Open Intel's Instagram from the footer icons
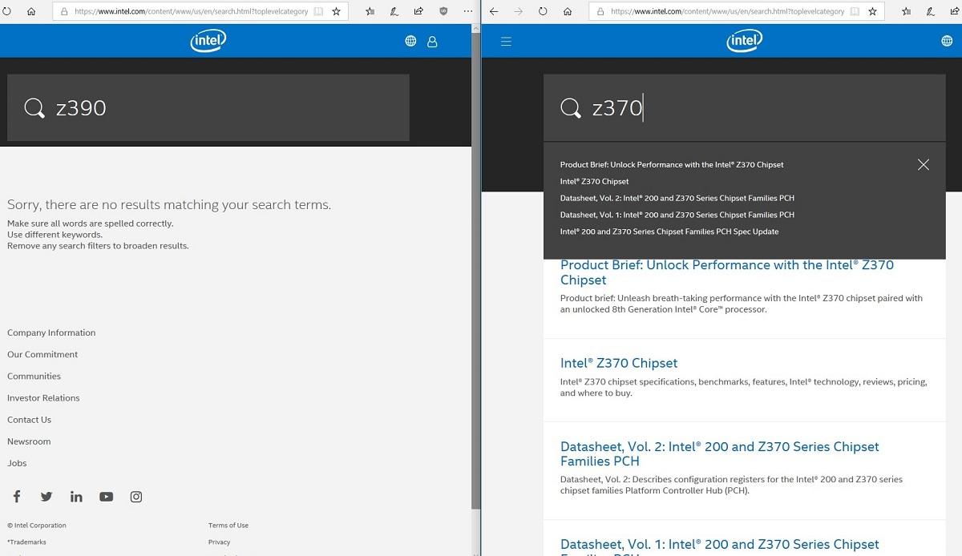 [135, 497]
